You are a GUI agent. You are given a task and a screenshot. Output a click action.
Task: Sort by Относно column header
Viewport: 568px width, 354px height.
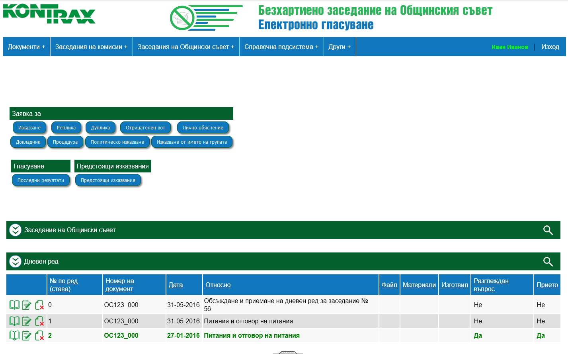218,285
